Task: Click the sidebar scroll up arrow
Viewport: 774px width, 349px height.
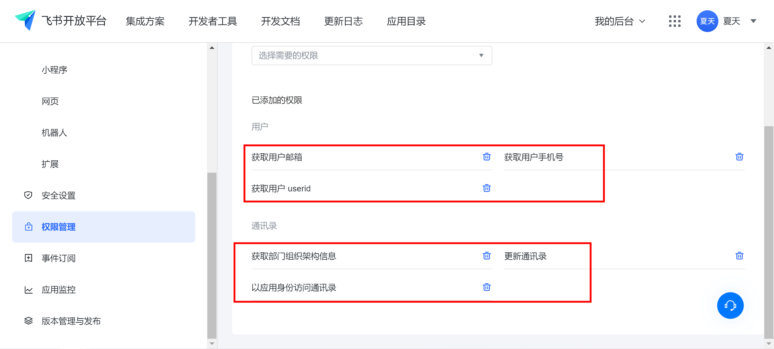Action: pos(212,48)
